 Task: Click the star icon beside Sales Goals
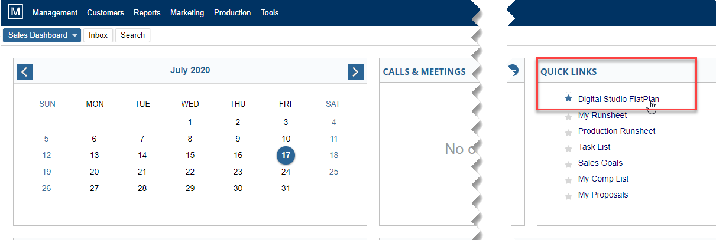tap(569, 163)
